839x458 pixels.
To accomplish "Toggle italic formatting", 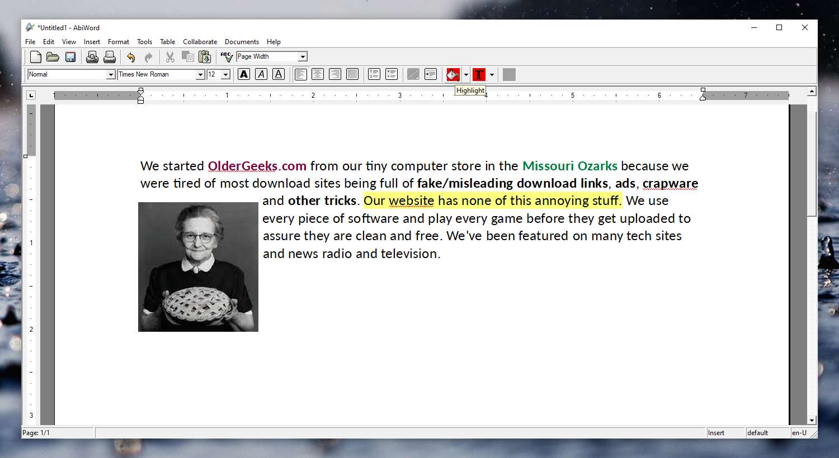I will 261,74.
